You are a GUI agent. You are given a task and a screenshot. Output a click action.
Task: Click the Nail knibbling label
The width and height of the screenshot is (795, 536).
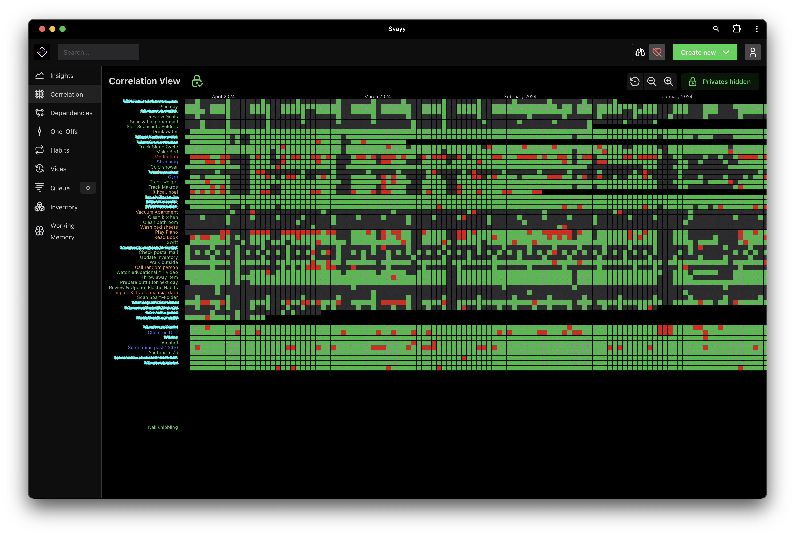[163, 428]
